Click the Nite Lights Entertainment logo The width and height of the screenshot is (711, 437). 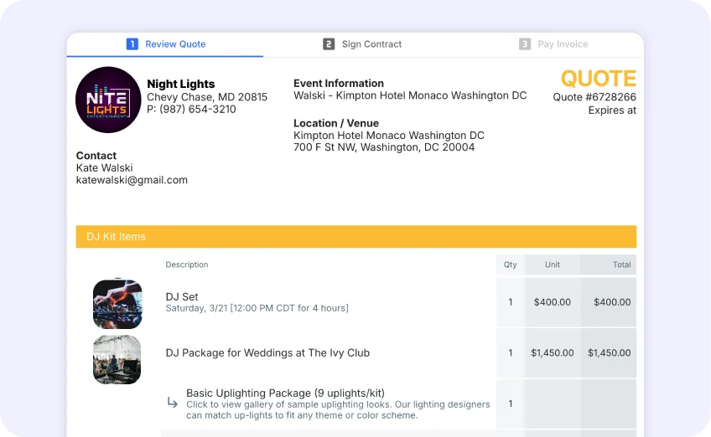(108, 100)
